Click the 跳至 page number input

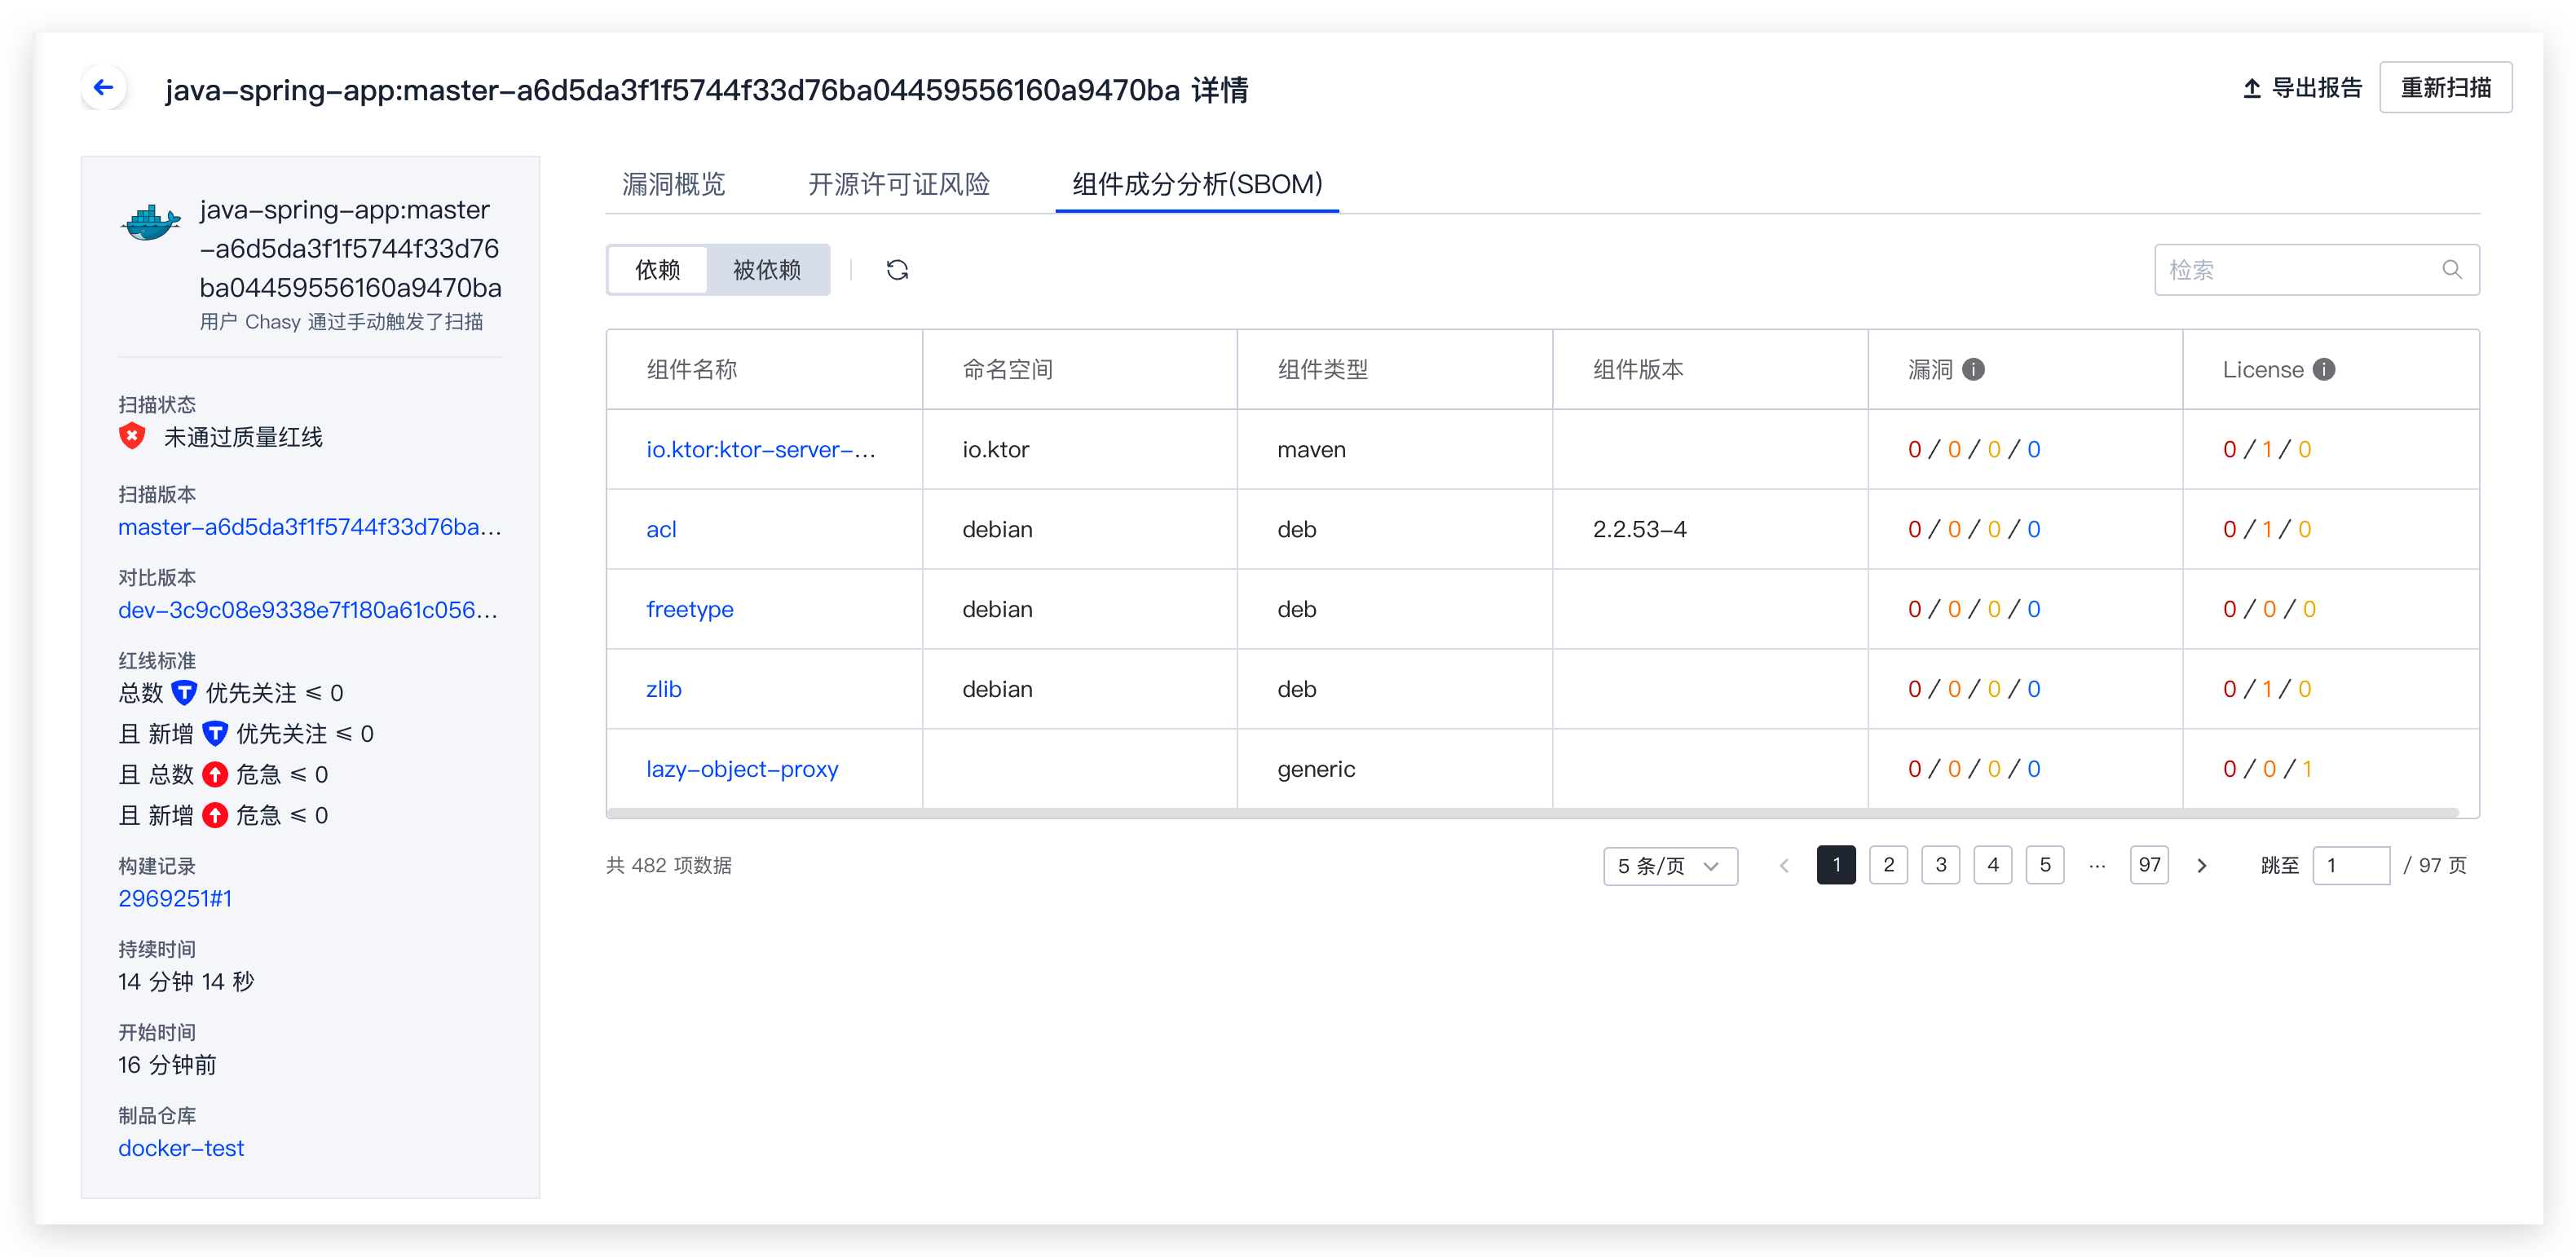tap(2350, 865)
